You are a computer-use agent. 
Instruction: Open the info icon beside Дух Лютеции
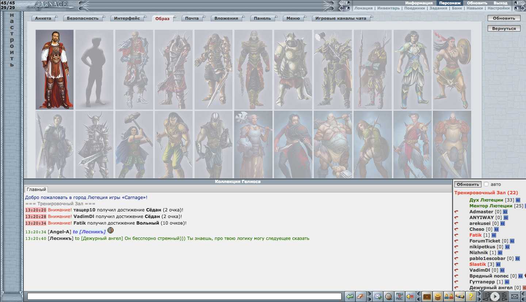[x=518, y=200]
